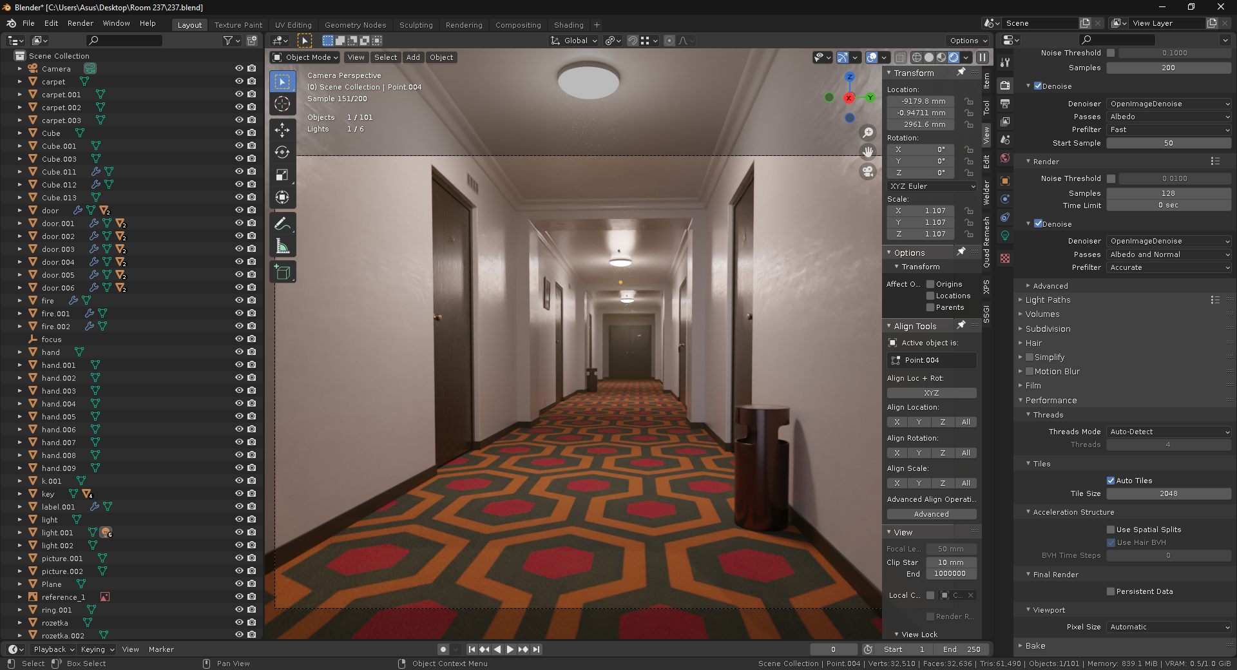Disable Auto Tiles checkbox
The height and width of the screenshot is (670, 1237).
pos(1111,481)
